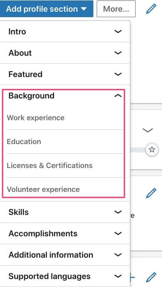Open the Add profile section dropdown
The height and width of the screenshot is (287, 162).
pyautogui.click(x=46, y=9)
